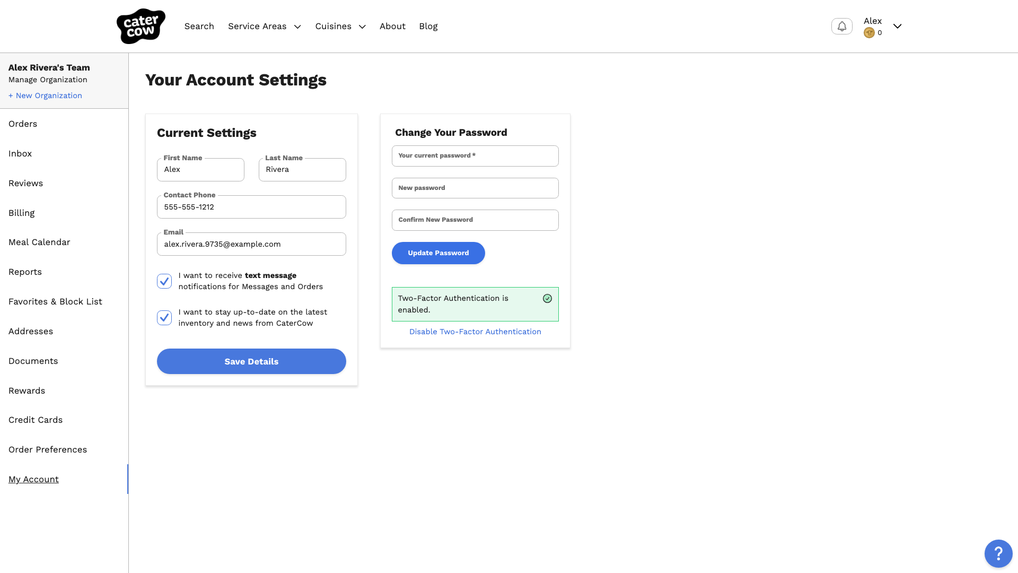This screenshot has width=1018, height=573.
Task: Click the Last Name field
Action: (x=302, y=170)
